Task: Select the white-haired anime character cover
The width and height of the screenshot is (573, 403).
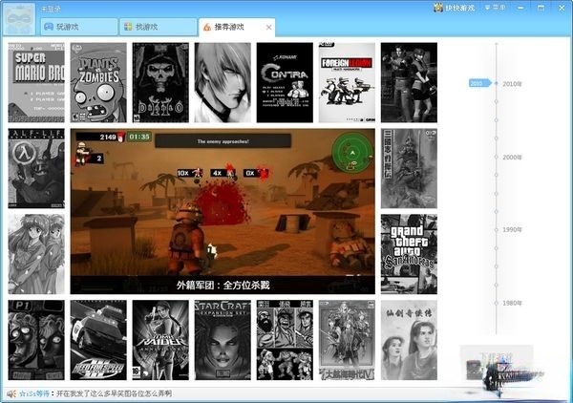Action: coord(223,82)
